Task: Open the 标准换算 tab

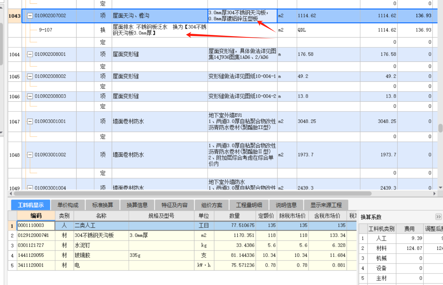Action: tap(103, 205)
